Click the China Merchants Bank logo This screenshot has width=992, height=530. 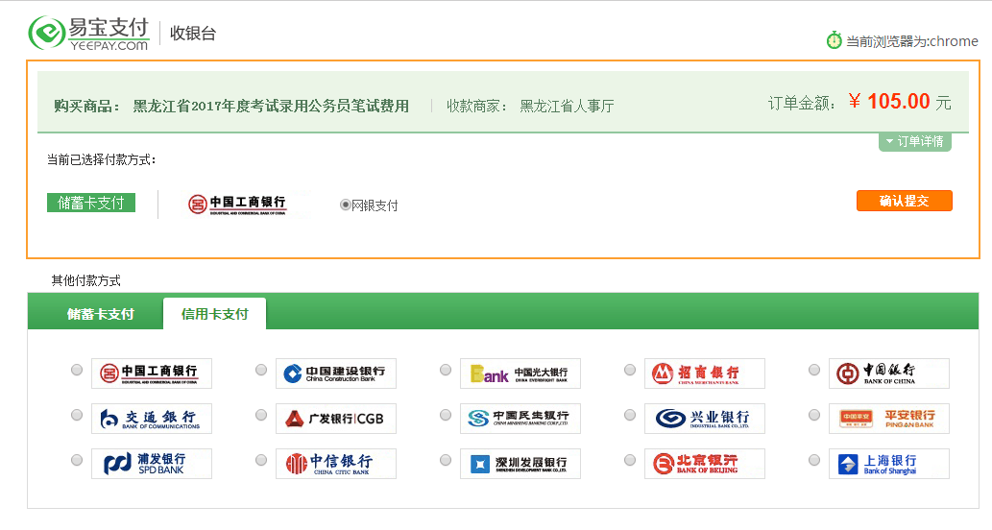[x=704, y=373]
